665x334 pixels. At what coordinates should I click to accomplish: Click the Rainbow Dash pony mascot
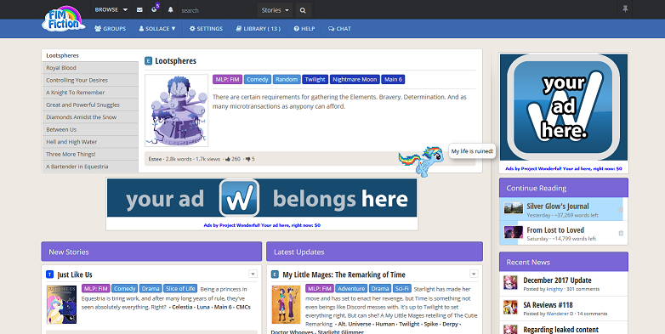(422, 161)
